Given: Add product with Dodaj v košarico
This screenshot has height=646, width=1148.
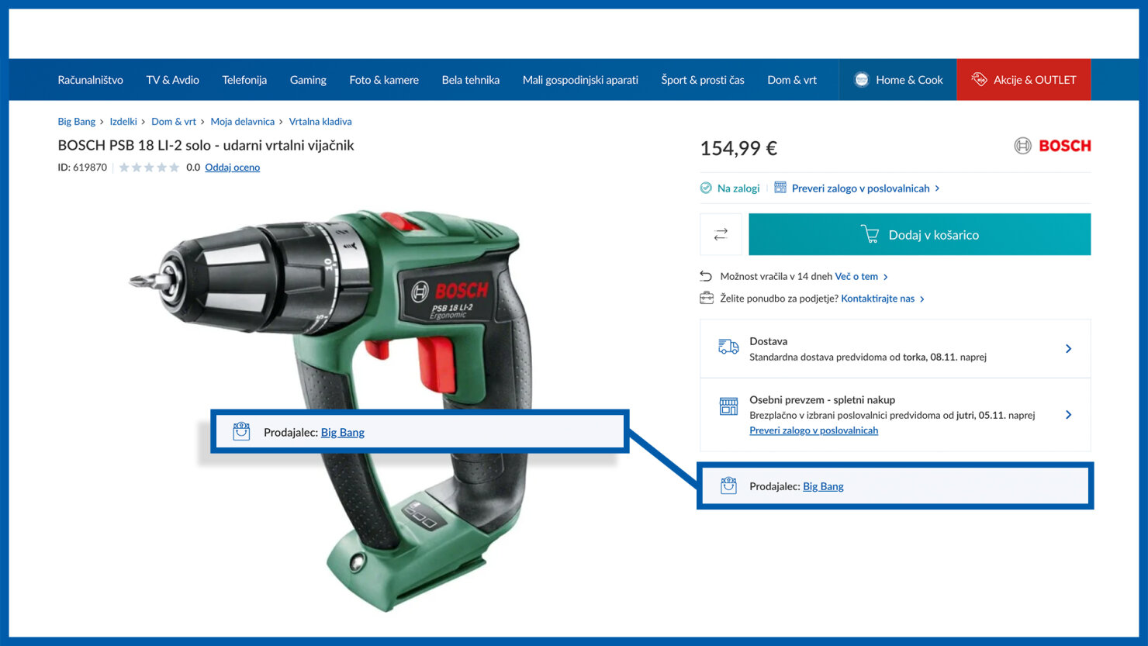Looking at the screenshot, I should [x=920, y=234].
